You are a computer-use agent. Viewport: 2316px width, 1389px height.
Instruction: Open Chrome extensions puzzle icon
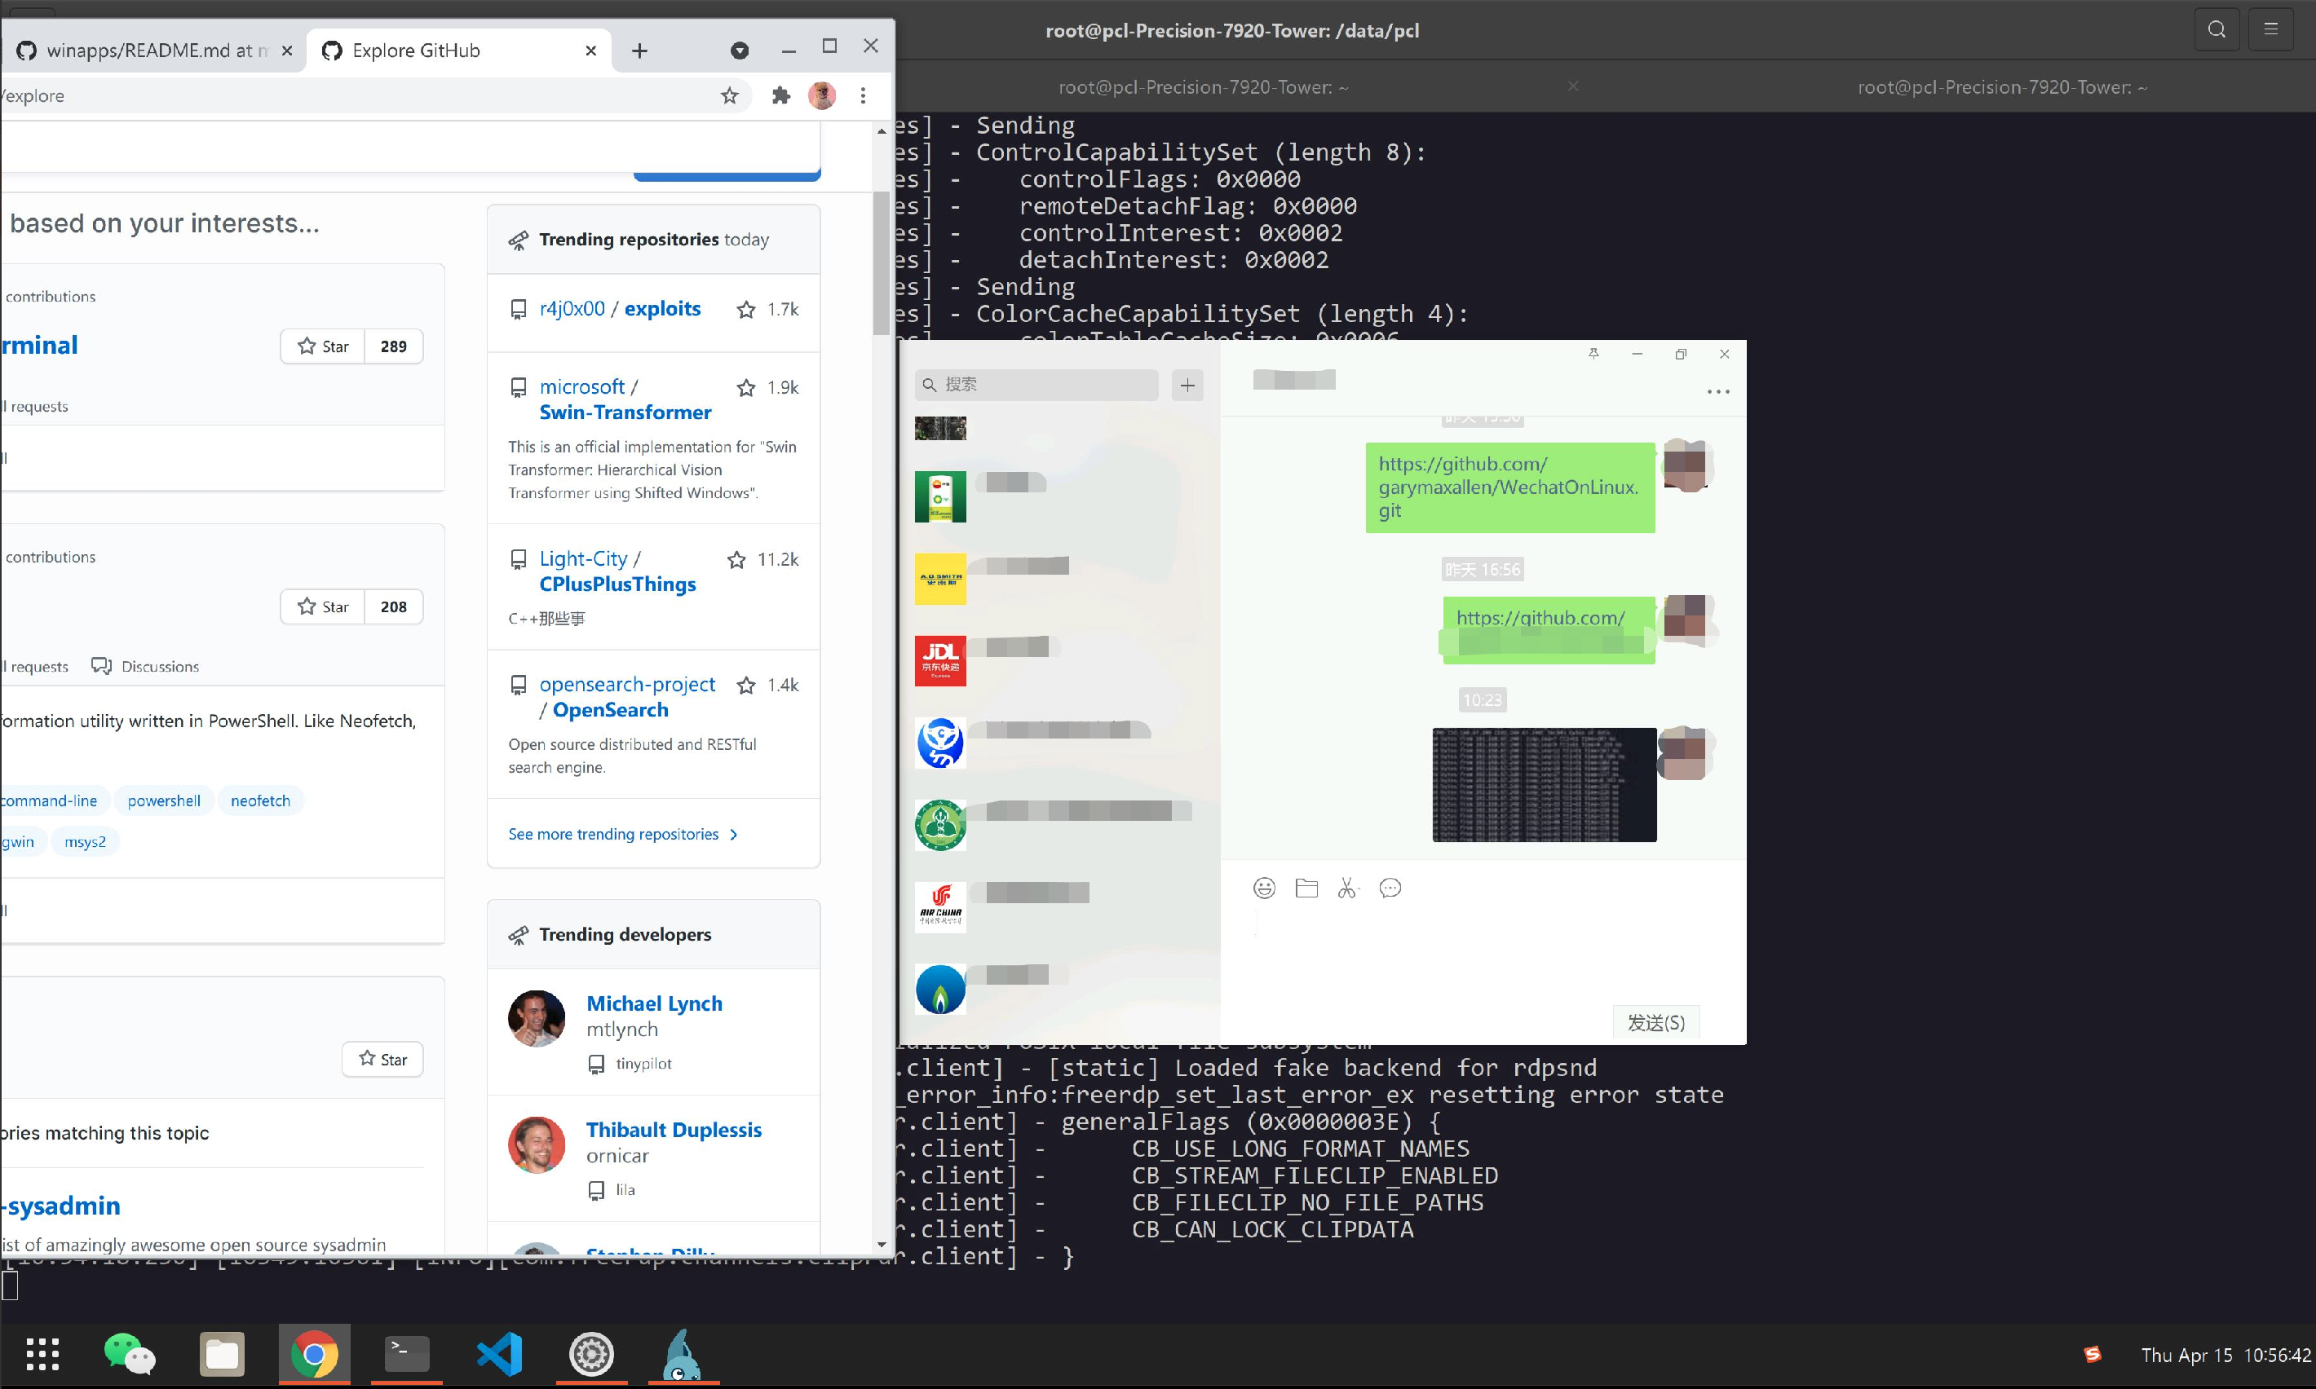(x=780, y=95)
